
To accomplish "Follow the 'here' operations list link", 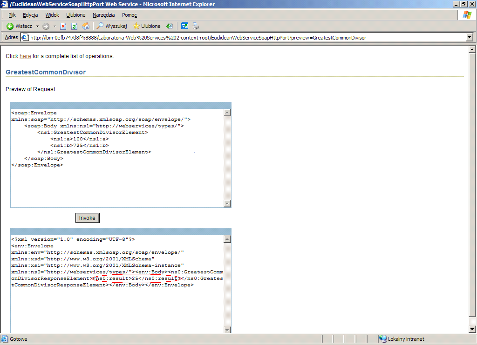I will point(25,56).
